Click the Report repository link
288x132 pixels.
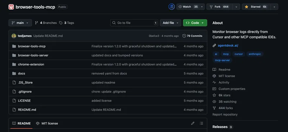pyautogui.click(x=225, y=114)
